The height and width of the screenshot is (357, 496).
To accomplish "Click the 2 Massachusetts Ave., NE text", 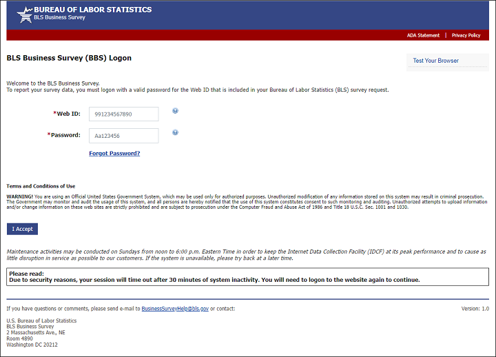I will [36, 333].
